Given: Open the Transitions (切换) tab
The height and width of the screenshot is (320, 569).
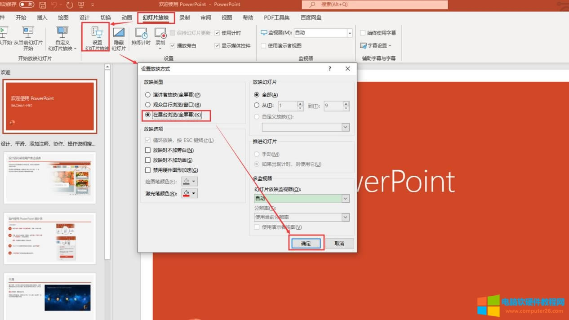Looking at the screenshot, I should [x=105, y=18].
